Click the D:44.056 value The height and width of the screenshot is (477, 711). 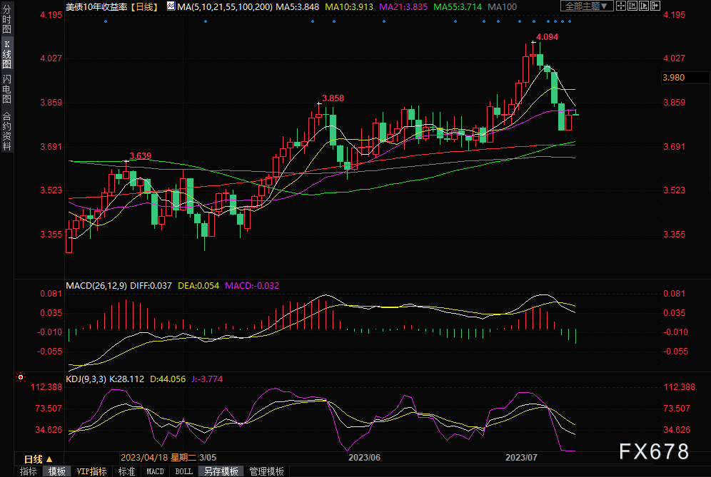pos(168,379)
